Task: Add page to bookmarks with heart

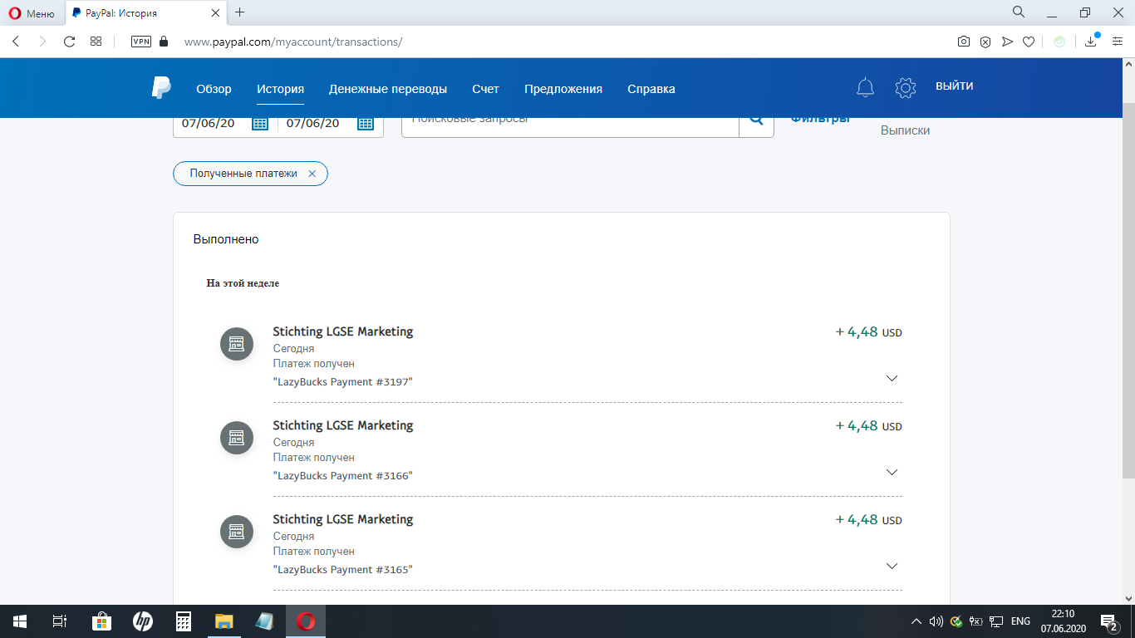Action: (x=1029, y=42)
